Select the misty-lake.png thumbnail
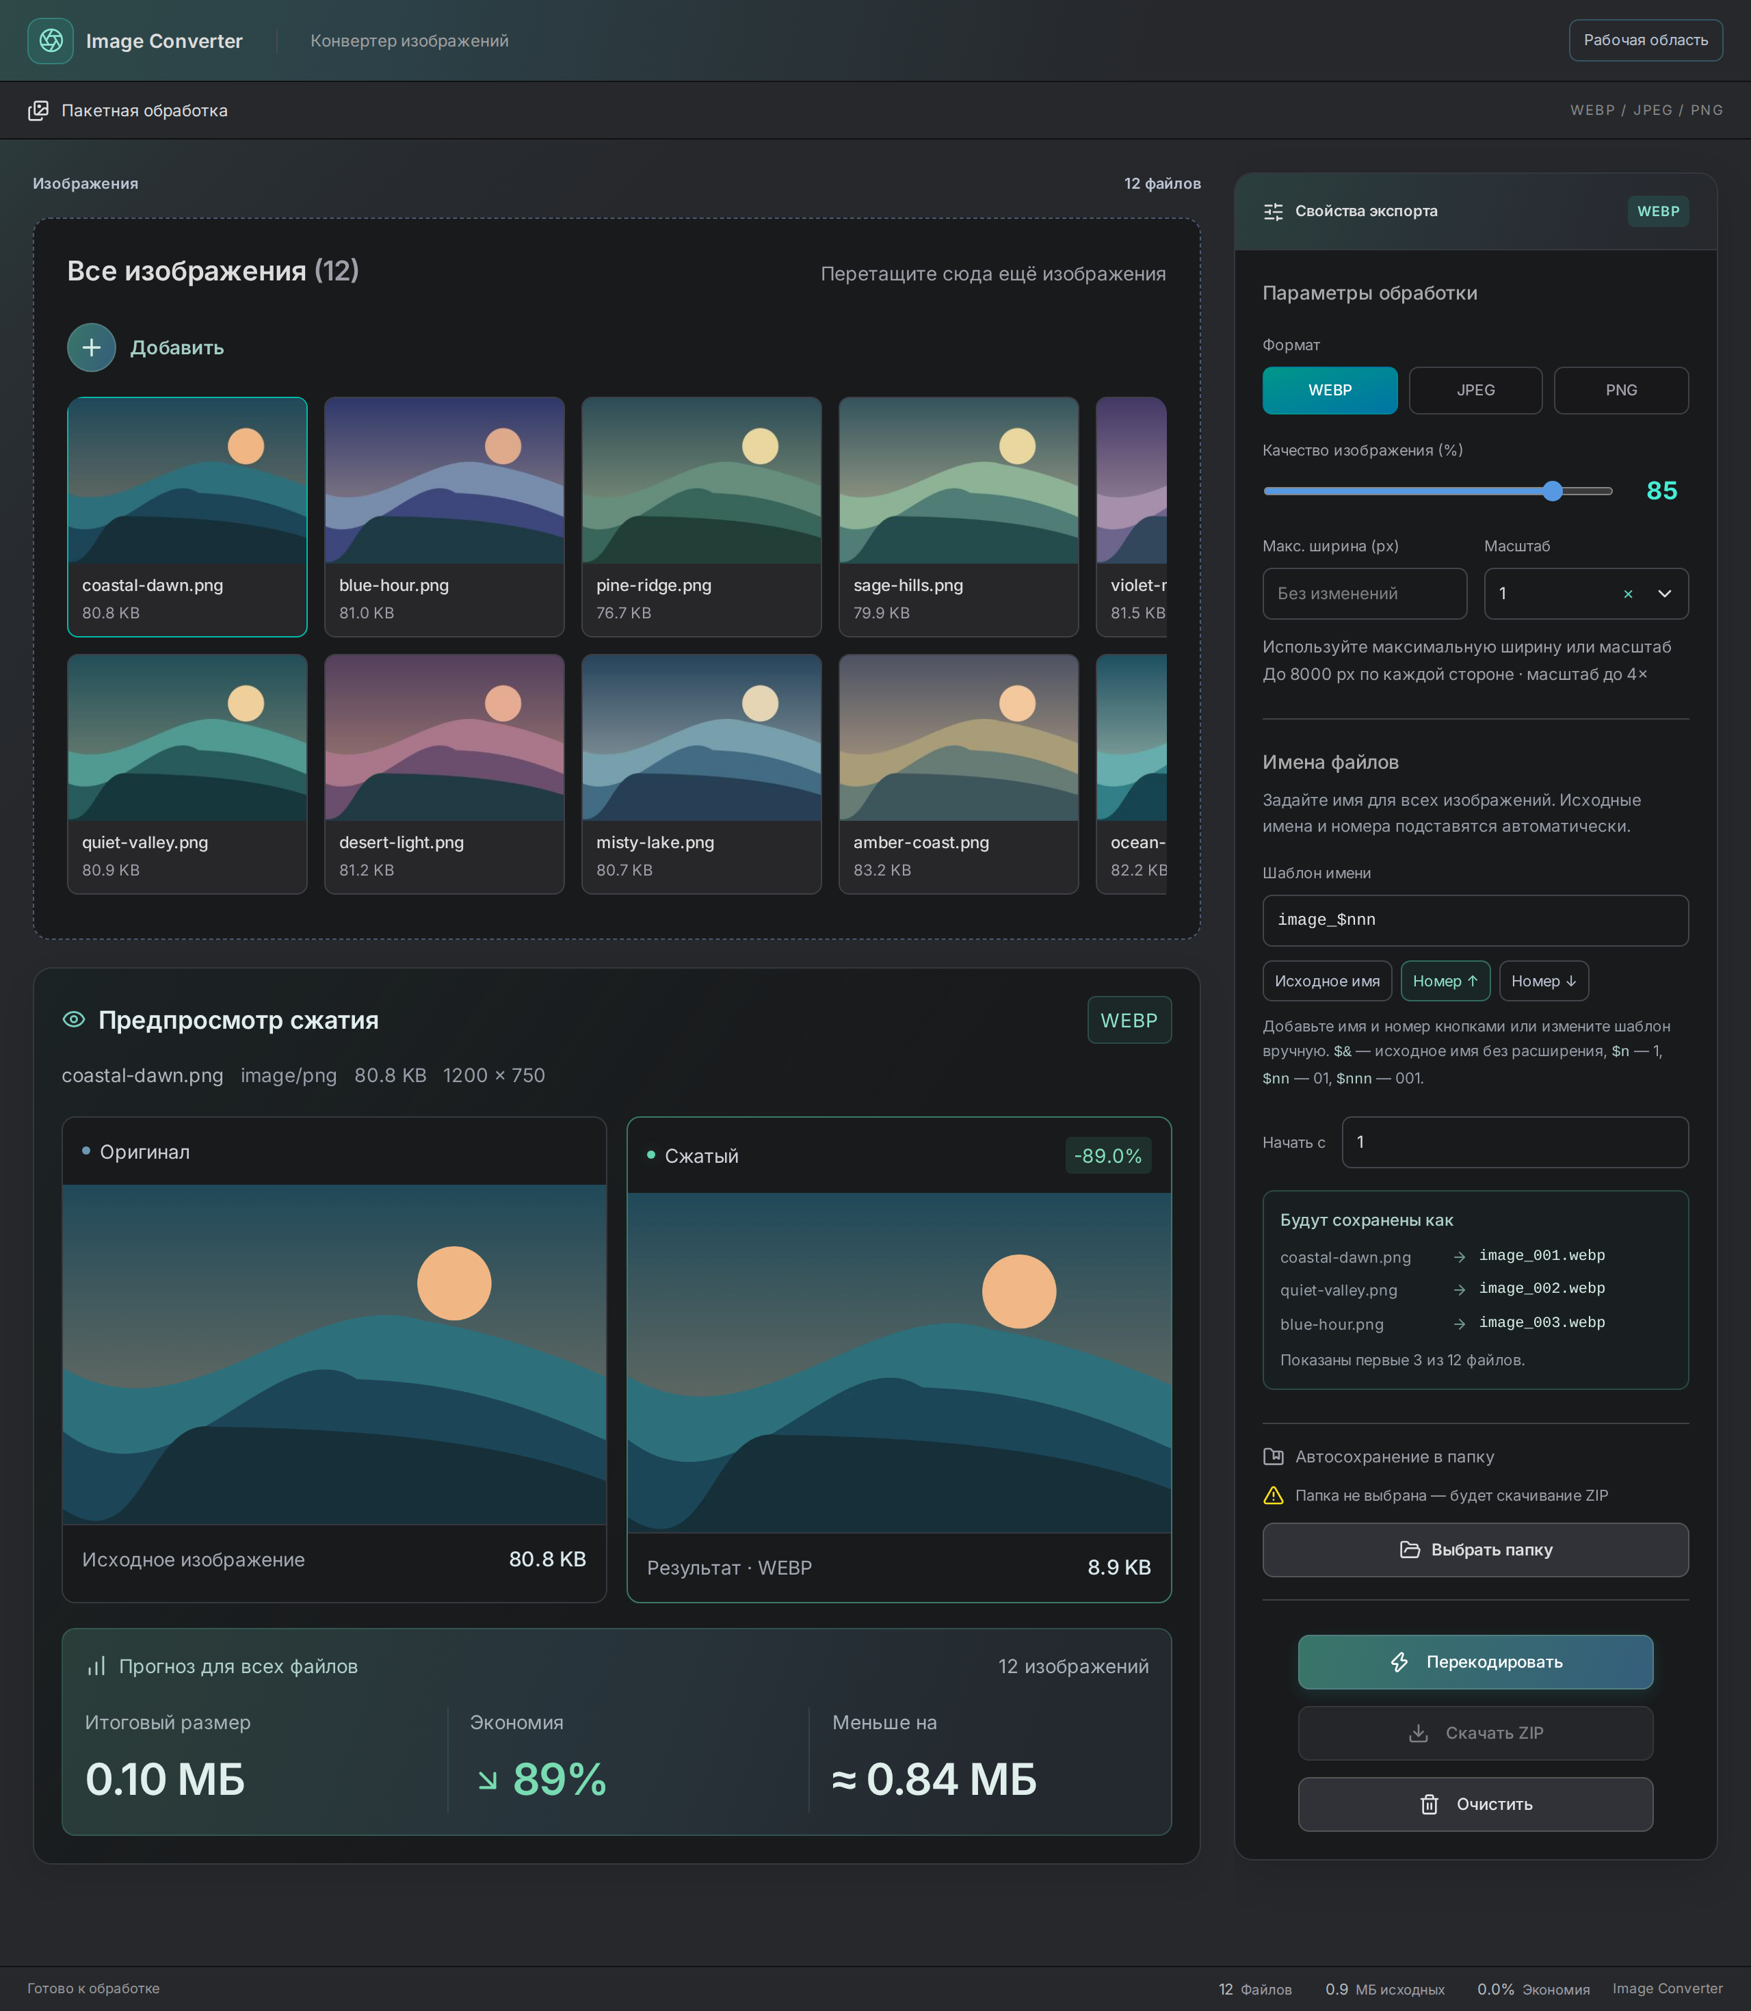Viewport: 1751px width, 2011px height. (x=702, y=774)
